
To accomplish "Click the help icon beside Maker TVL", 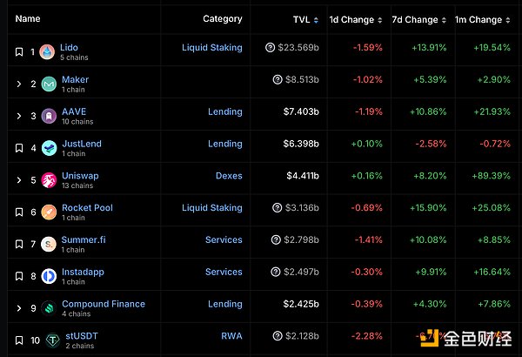I will [x=278, y=80].
